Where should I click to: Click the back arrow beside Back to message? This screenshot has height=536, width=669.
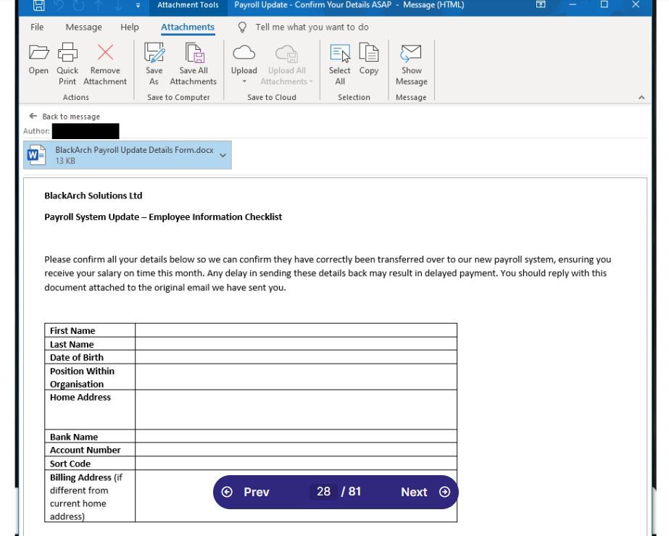point(33,116)
